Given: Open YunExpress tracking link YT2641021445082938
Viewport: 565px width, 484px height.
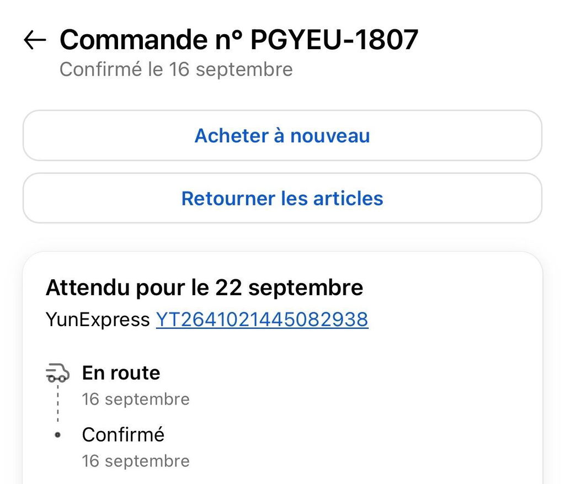Looking at the screenshot, I should point(262,320).
